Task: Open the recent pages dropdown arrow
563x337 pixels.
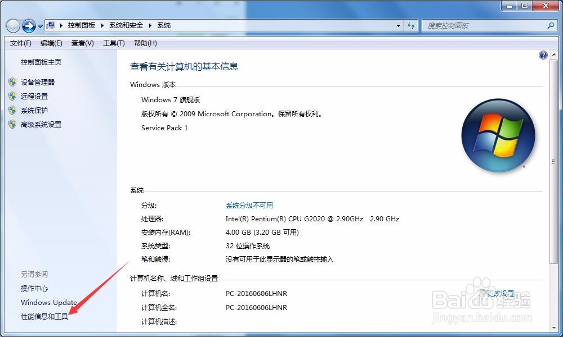Action: coord(40,26)
